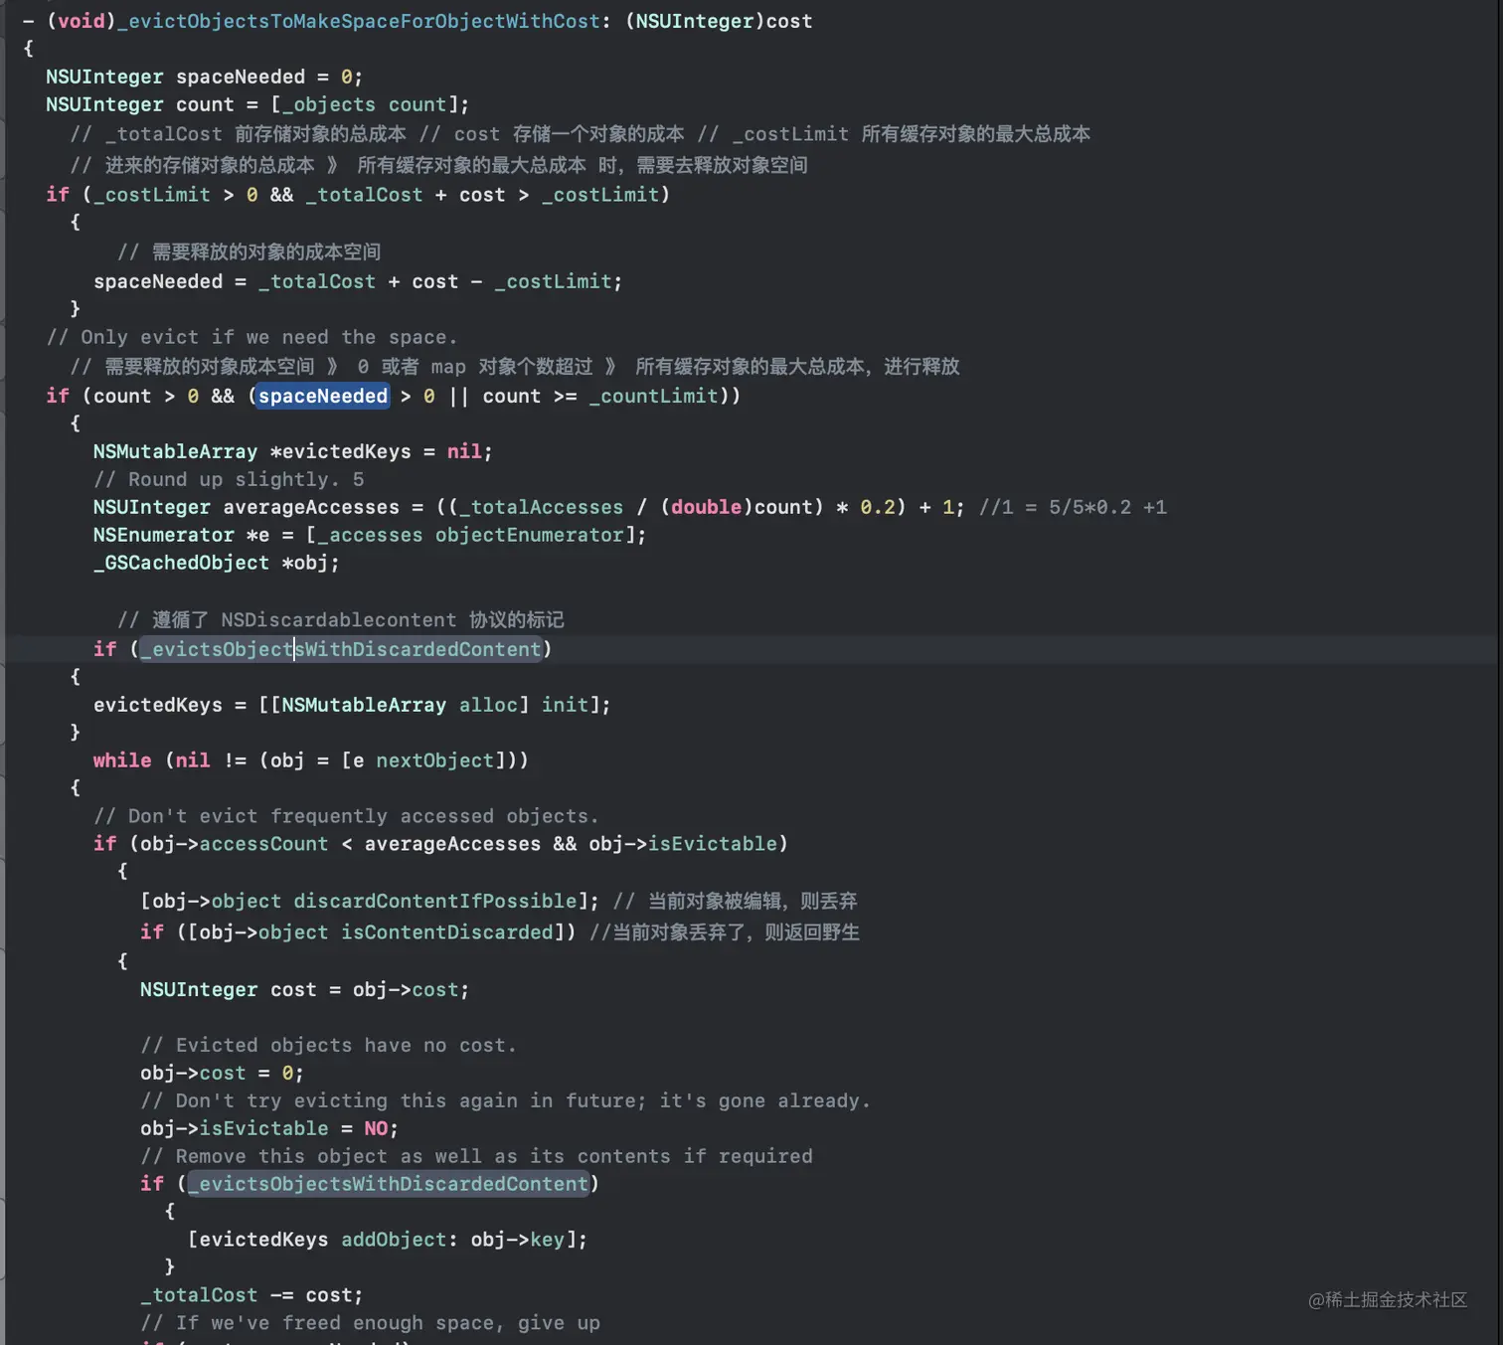
Task: Click the assignment 'spaceNeeded = _totalCost + cost - _costLimit;'
Action: pyautogui.click(x=358, y=281)
